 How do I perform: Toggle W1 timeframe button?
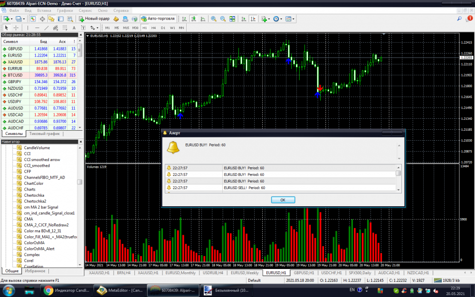point(172,28)
